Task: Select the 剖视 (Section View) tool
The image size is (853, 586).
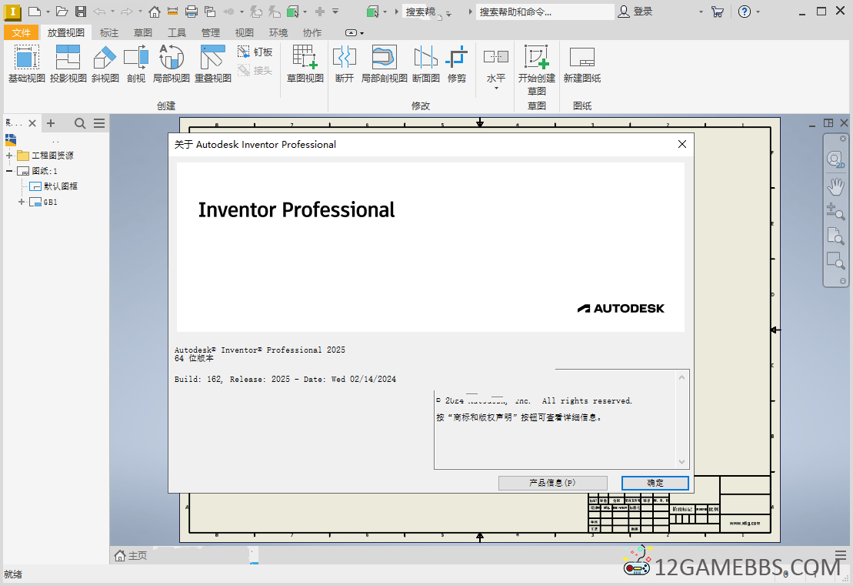Action: pyautogui.click(x=136, y=64)
